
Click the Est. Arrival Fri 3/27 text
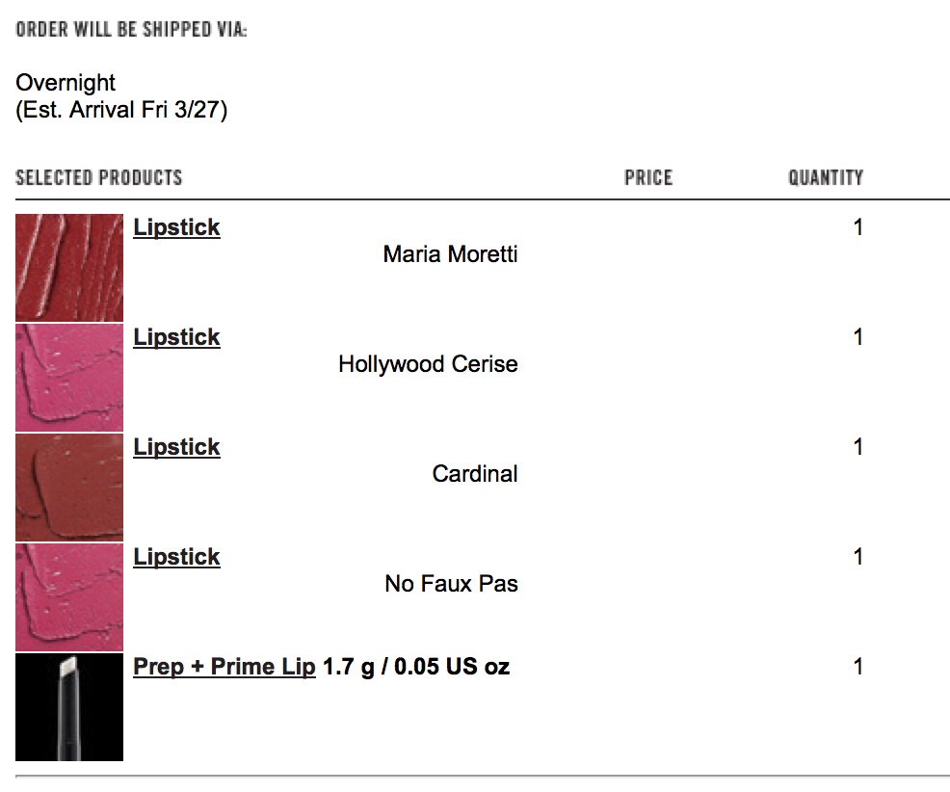click(121, 110)
